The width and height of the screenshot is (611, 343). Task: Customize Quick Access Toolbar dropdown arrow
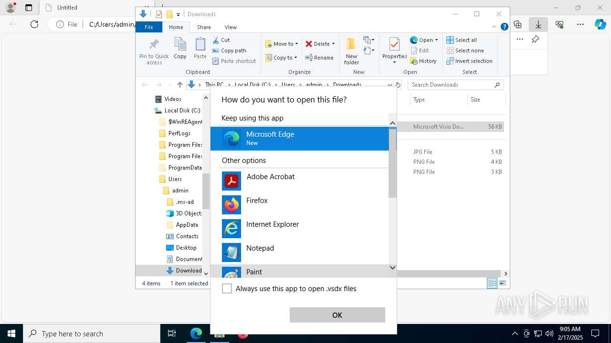coord(178,14)
